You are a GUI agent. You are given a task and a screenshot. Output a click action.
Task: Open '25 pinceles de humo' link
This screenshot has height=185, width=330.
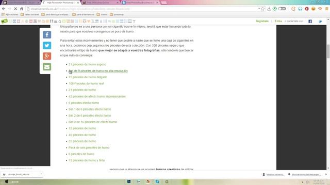[x=82, y=141]
